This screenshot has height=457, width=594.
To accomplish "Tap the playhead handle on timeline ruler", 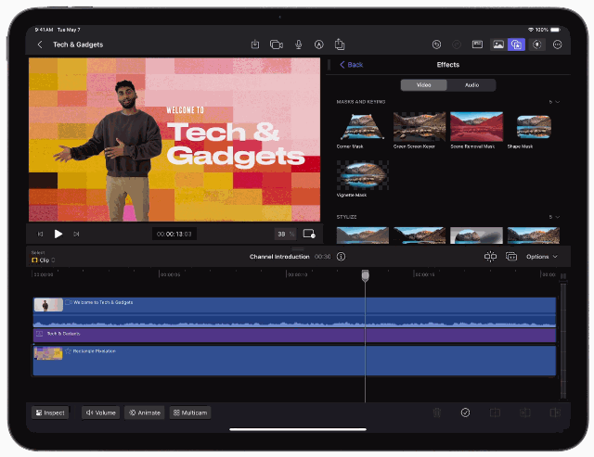I will click(365, 276).
